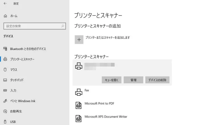
Task: Open the マウス settings page
Action: [14, 70]
